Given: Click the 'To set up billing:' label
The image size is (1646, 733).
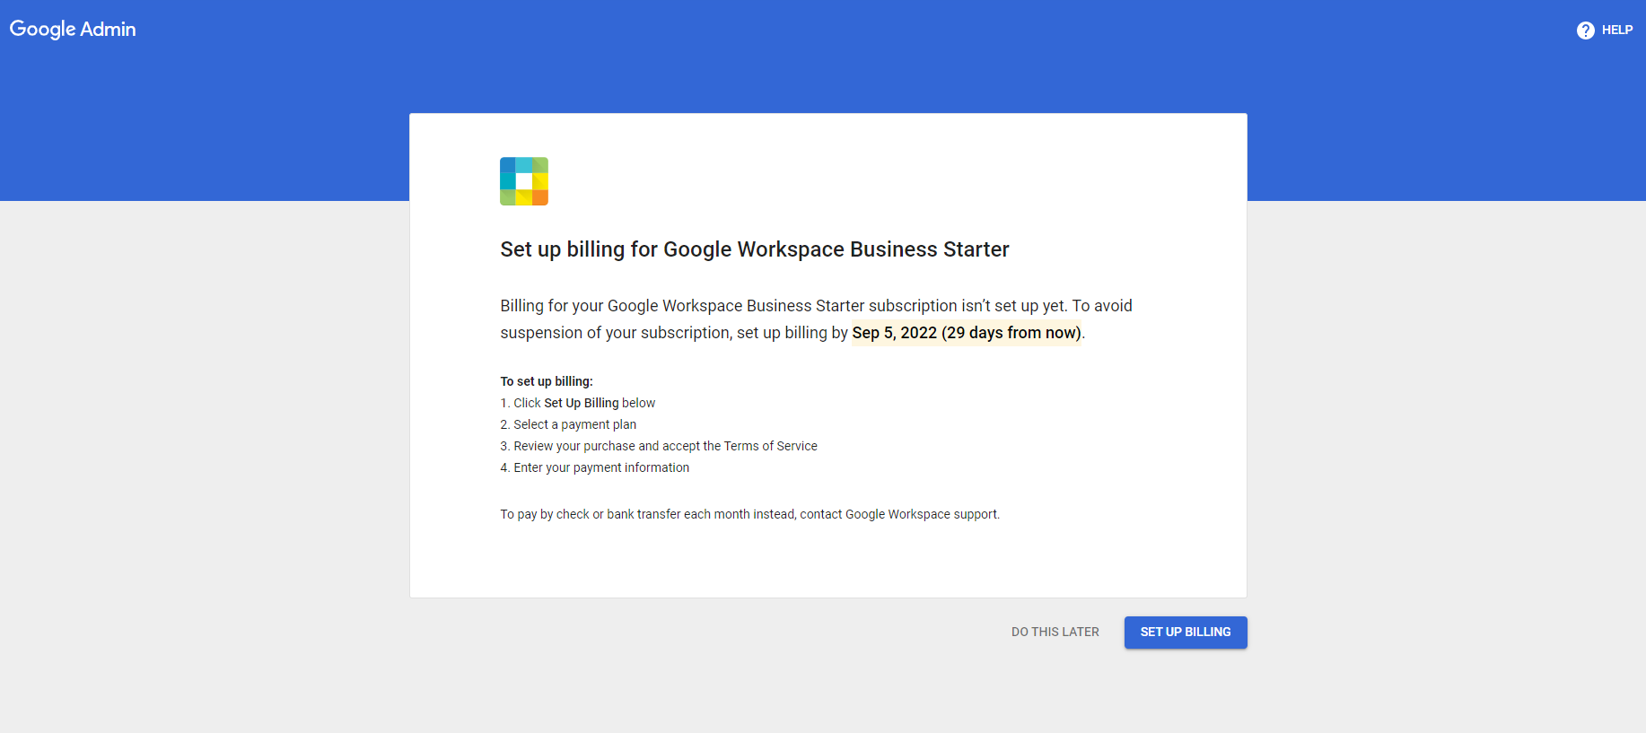Looking at the screenshot, I should coord(547,381).
